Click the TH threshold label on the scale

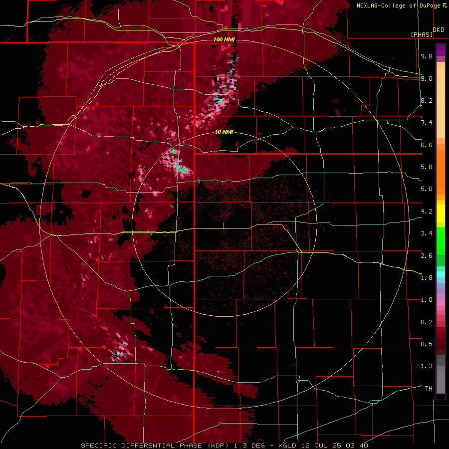click(x=429, y=389)
